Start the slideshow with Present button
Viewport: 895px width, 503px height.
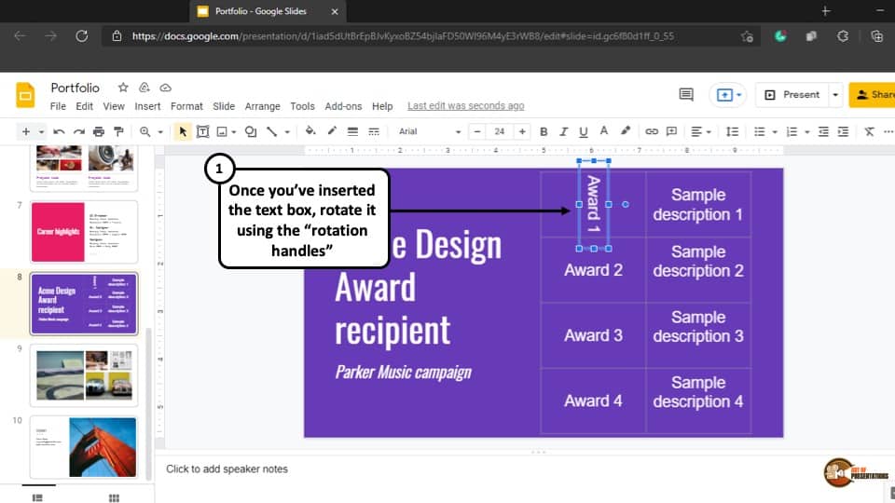coord(792,95)
